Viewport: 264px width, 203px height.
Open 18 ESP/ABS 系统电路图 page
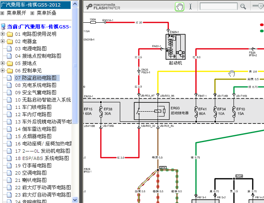click(42, 158)
